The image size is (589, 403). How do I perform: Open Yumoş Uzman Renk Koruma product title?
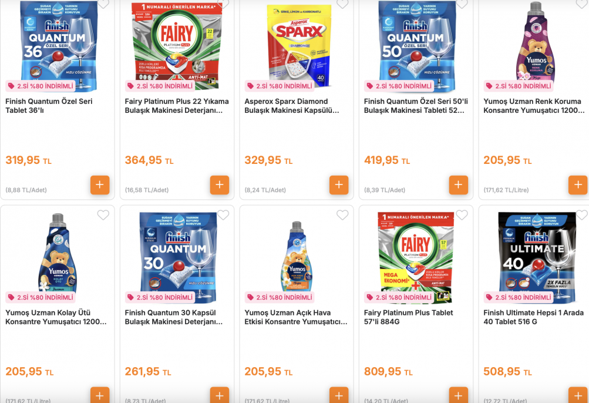click(533, 106)
